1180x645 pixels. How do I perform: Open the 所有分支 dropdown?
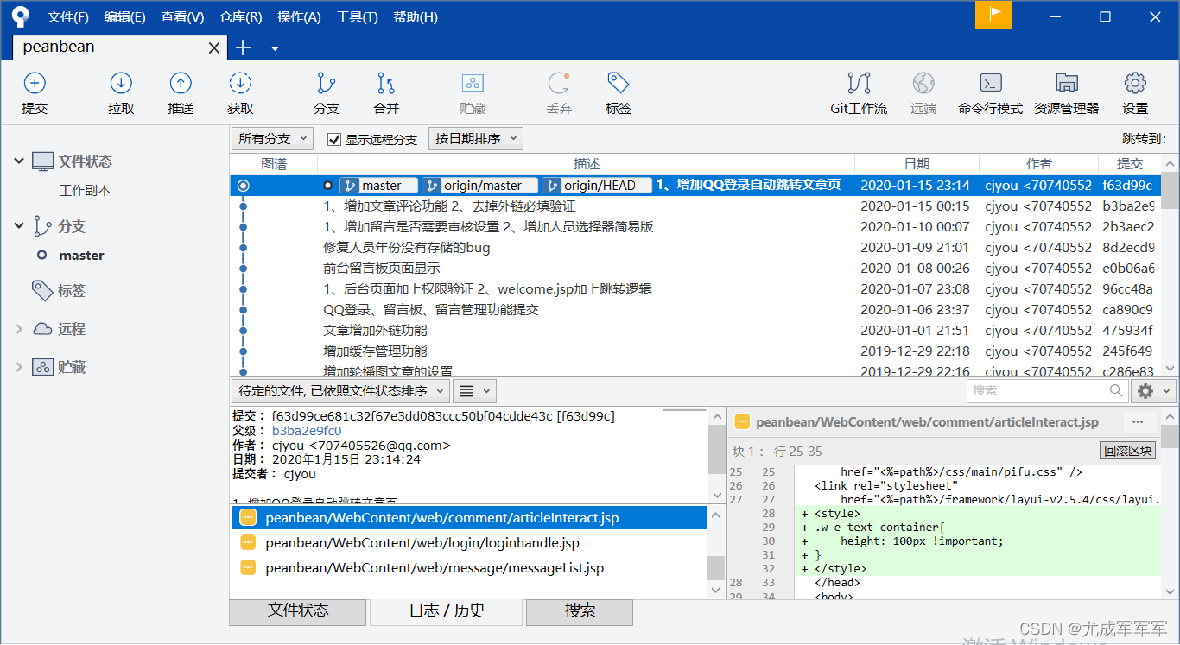pyautogui.click(x=272, y=138)
